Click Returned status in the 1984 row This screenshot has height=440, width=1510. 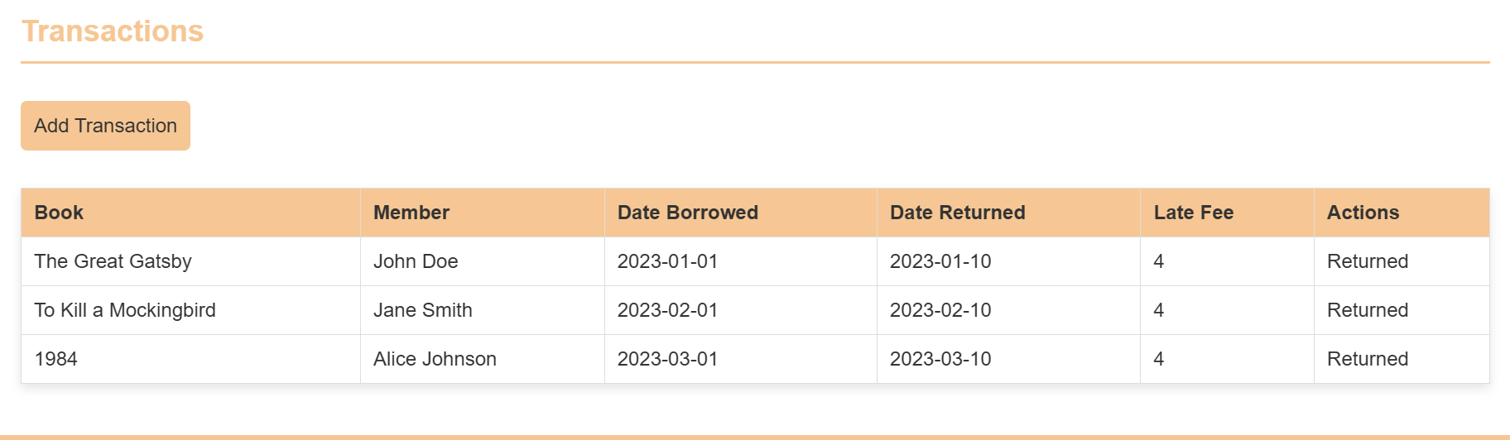(1367, 359)
